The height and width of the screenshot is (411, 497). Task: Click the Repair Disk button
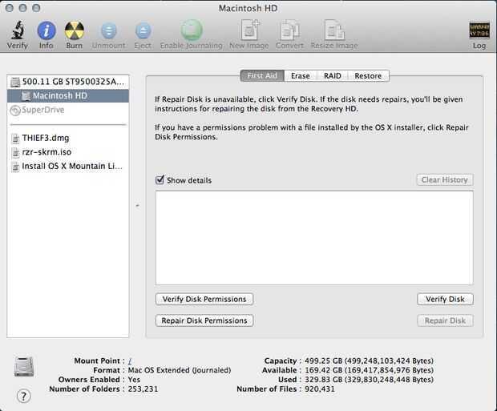(x=445, y=320)
